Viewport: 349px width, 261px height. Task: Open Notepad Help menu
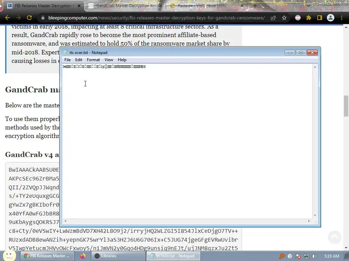pyautogui.click(x=122, y=60)
